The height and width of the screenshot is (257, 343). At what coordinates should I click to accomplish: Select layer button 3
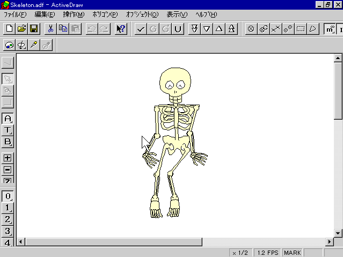[8, 231]
